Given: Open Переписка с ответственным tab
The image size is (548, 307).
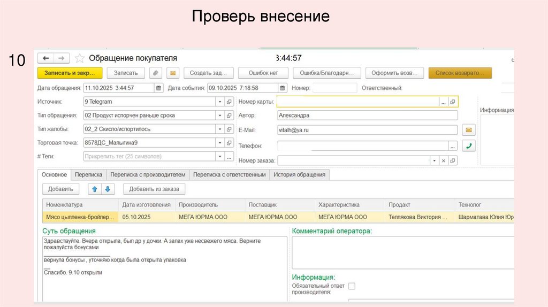Looking at the screenshot, I should coord(229,175).
